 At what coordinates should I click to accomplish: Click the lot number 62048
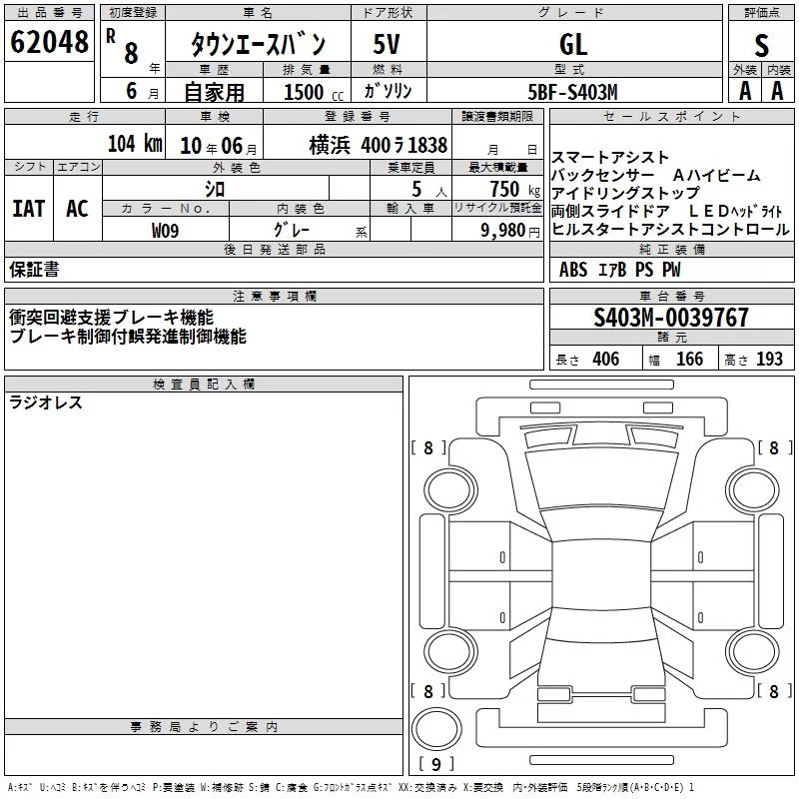(49, 42)
